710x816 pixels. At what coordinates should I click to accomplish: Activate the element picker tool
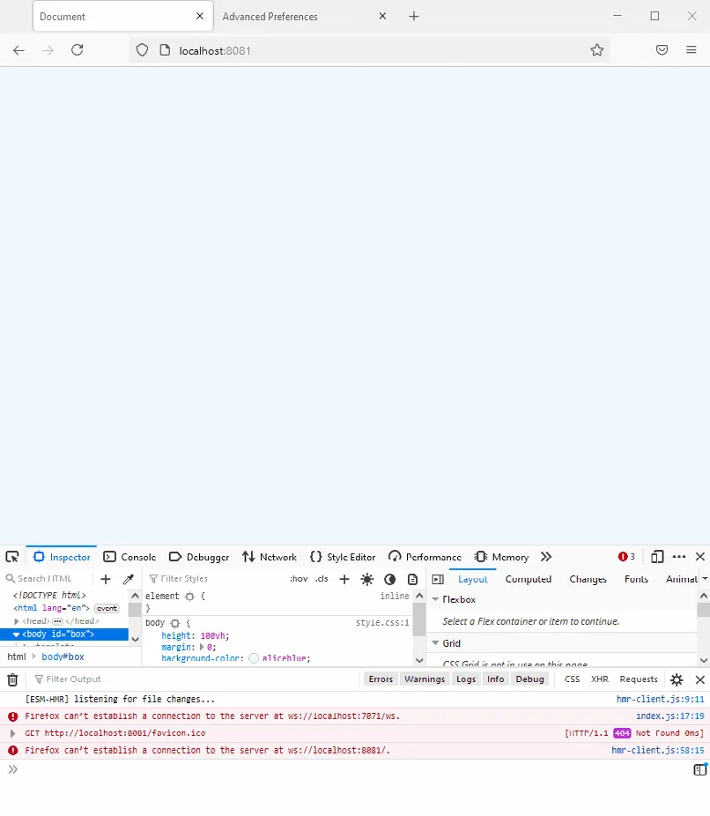[x=12, y=556]
